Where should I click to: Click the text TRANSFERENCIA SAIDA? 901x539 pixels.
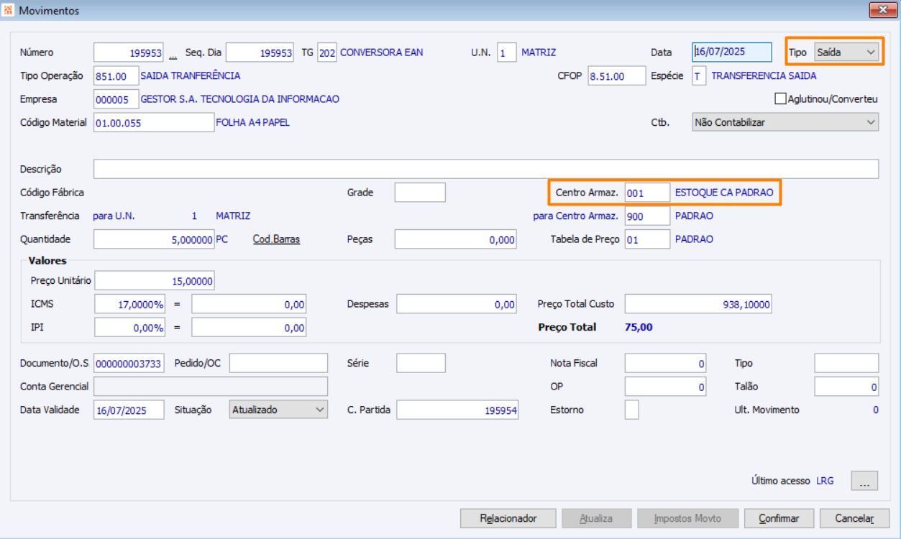(x=764, y=75)
